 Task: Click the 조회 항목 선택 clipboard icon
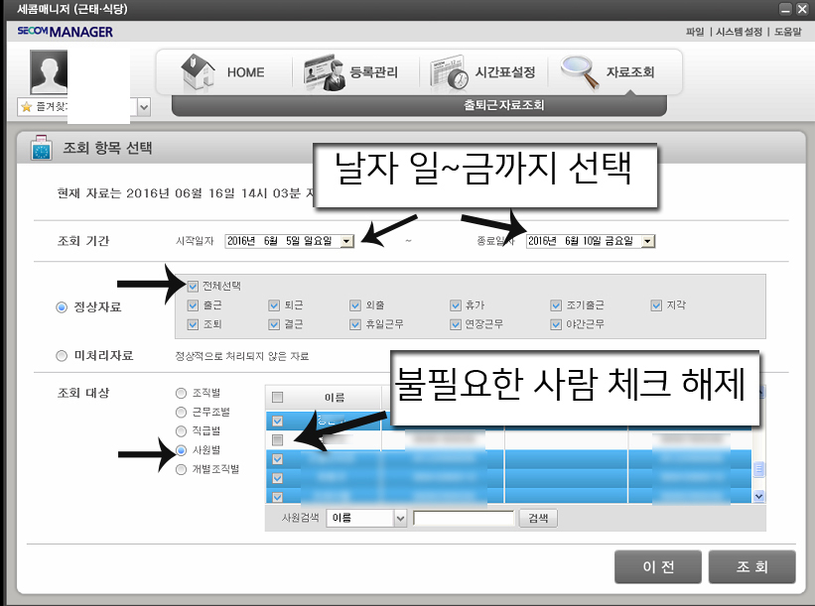point(41,148)
